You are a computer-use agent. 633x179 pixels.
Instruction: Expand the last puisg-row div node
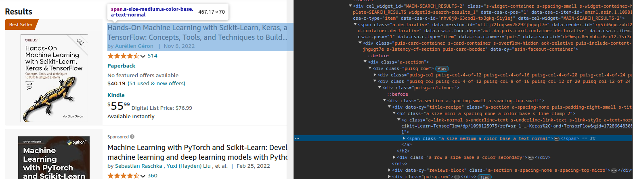tap(390, 177)
